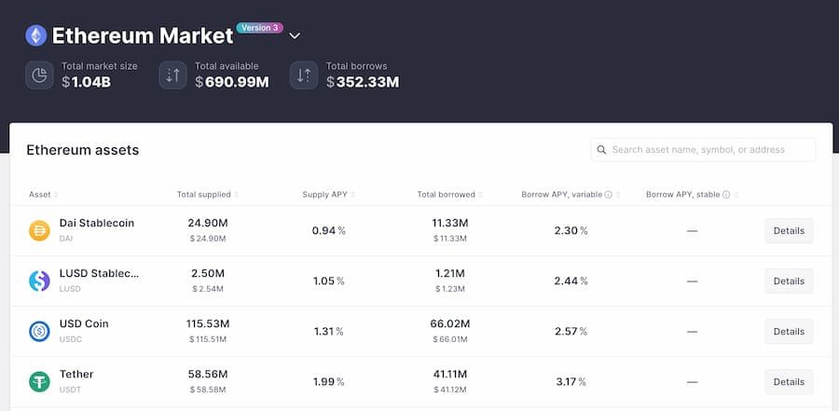Sort by Total supplied column
The height and width of the screenshot is (411, 839).
click(208, 195)
